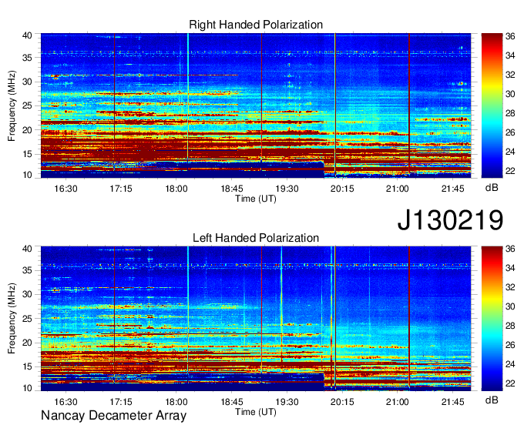Click the 20:15 tick on top panel
The width and height of the screenshot is (524, 425).
(342, 189)
